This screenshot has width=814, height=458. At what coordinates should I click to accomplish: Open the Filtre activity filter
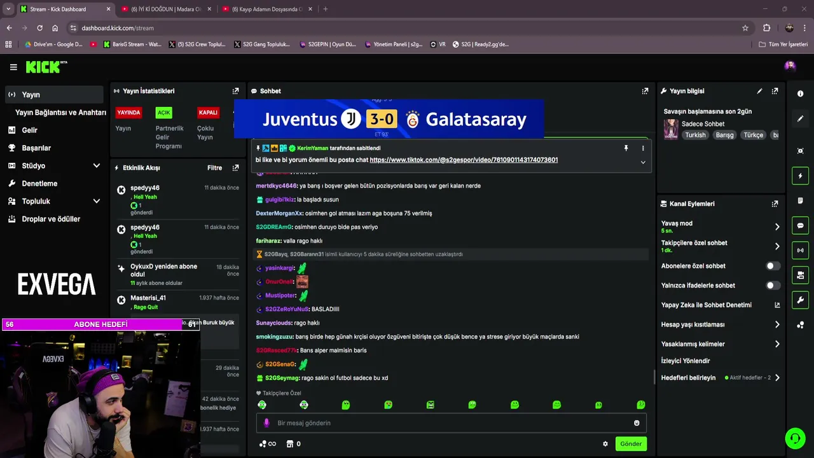(x=214, y=168)
